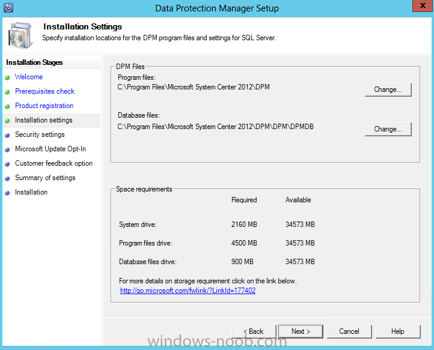
Task: Open the Product registration stage
Action: click(44, 106)
